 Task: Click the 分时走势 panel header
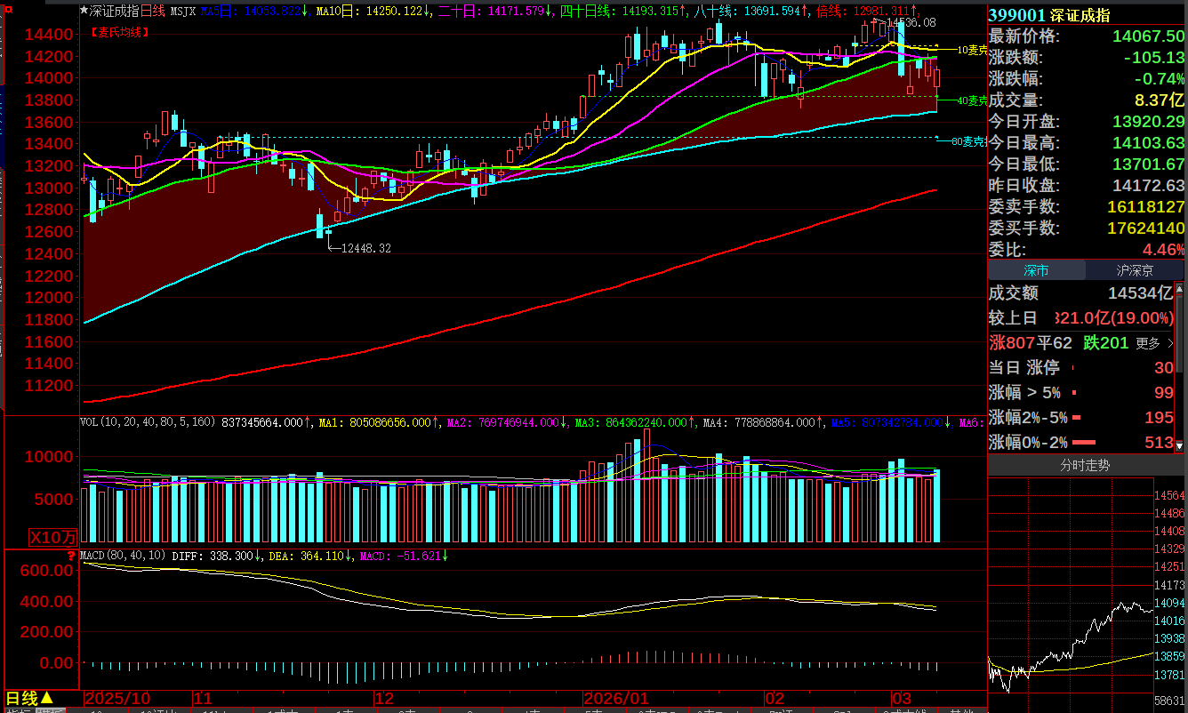1085,465
